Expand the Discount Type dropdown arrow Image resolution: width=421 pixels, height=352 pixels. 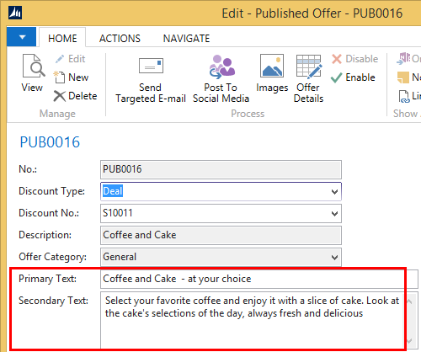(x=334, y=192)
